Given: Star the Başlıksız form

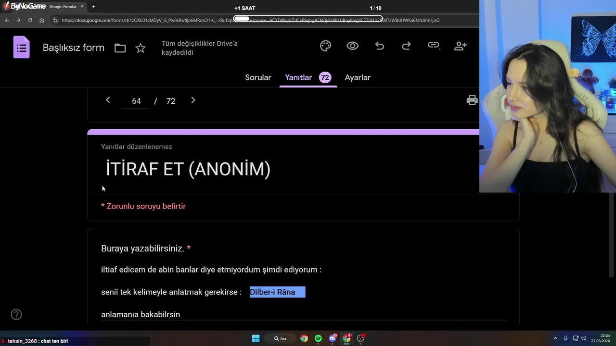Looking at the screenshot, I should coord(141,48).
